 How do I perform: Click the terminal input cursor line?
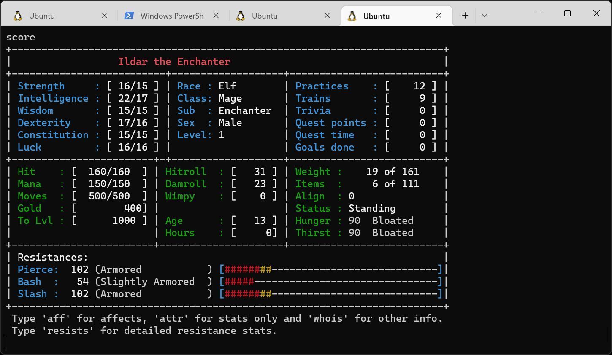tap(6, 342)
